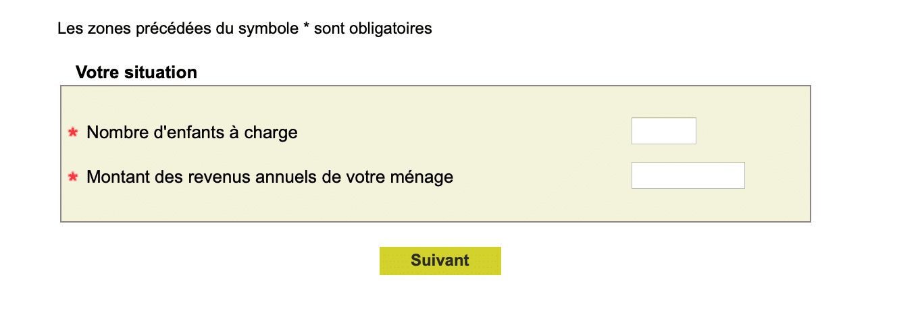The image size is (897, 321).
Task: Click the word "annuels" in the income label
Action: pyautogui.click(x=280, y=177)
